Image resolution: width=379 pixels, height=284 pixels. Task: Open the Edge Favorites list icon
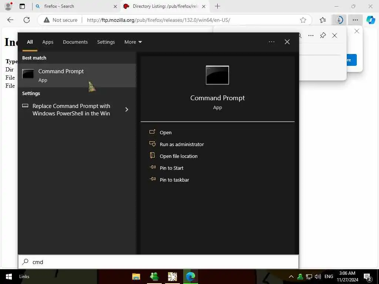[322, 20]
